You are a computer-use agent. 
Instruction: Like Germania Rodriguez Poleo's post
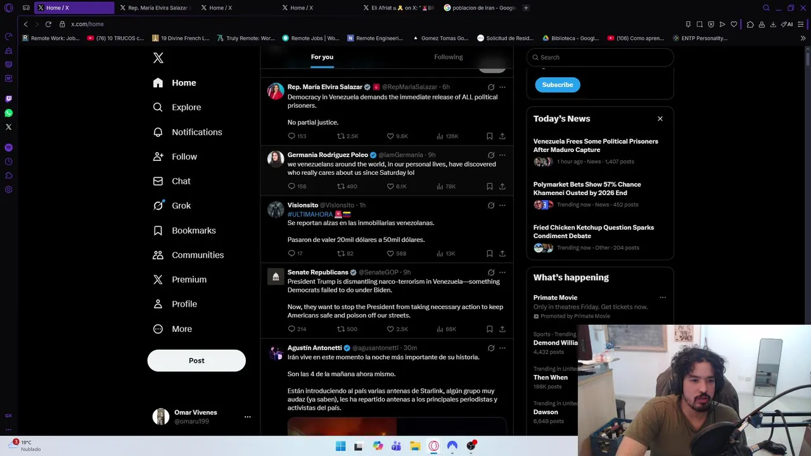(x=390, y=186)
